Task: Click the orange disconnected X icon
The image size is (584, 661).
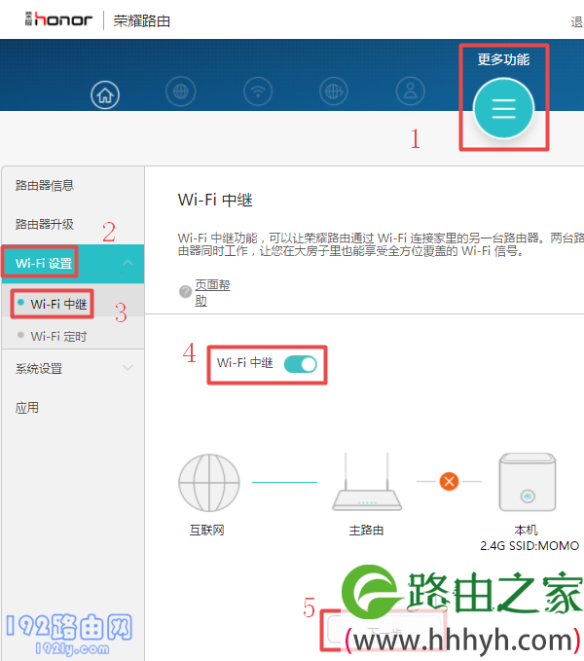Action: tap(449, 481)
